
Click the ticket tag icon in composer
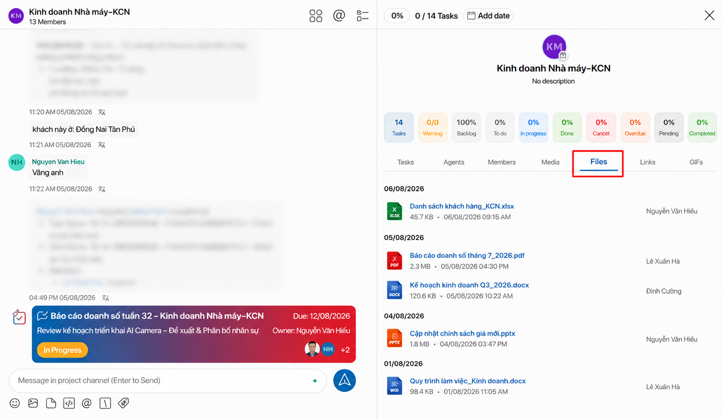click(x=124, y=403)
